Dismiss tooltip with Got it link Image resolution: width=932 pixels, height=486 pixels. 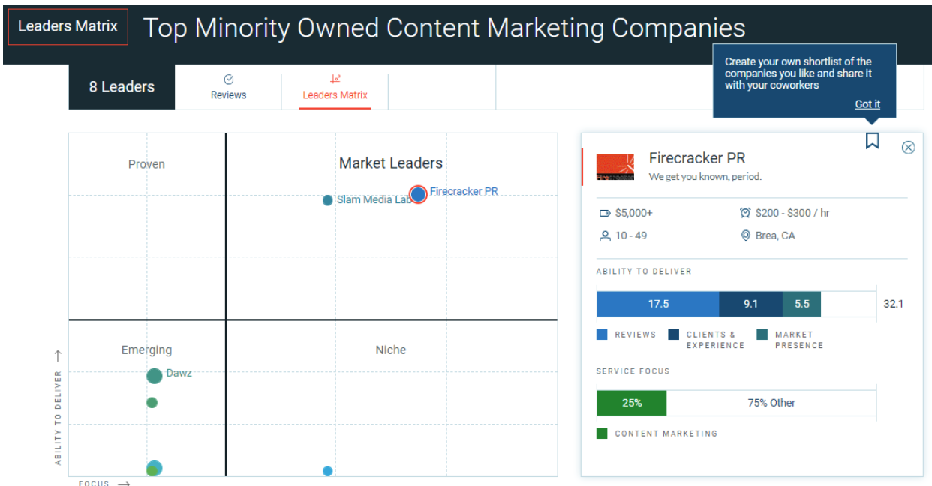pyautogui.click(x=867, y=104)
